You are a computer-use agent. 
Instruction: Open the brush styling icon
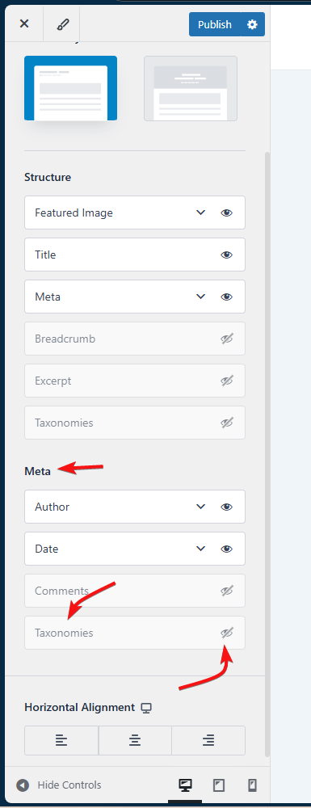click(x=62, y=23)
